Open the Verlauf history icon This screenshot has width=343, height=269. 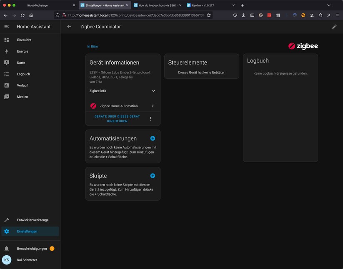7,85
